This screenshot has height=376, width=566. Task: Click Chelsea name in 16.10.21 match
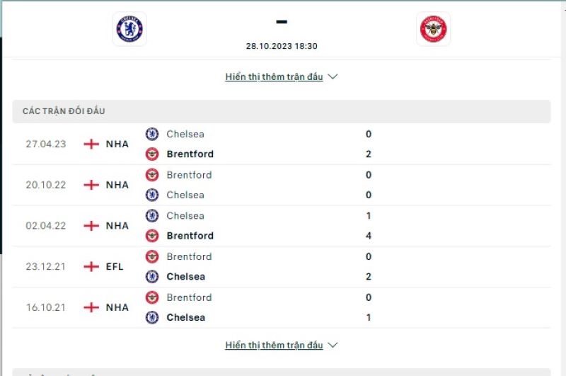point(185,317)
